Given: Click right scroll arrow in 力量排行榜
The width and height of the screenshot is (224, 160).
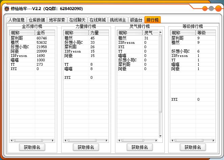Looking at the screenshot, I should 107,140.
